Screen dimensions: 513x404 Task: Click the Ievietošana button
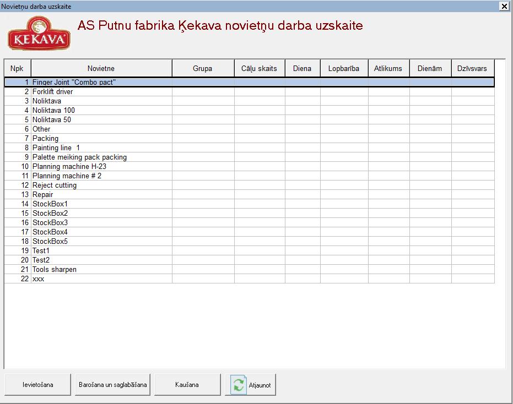pos(37,385)
